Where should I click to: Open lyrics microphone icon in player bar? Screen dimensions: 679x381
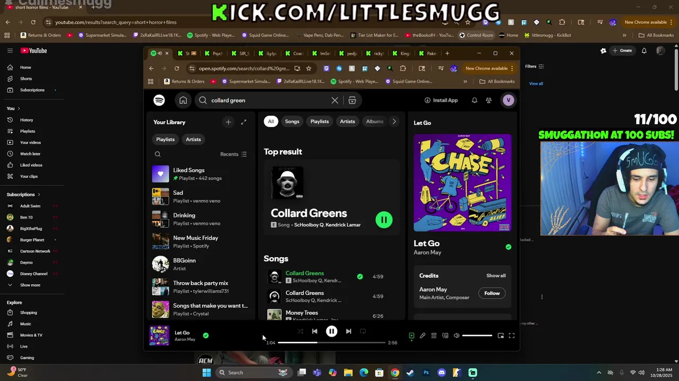tap(423, 335)
